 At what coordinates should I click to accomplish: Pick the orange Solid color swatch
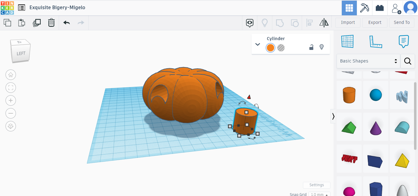pos(270,48)
